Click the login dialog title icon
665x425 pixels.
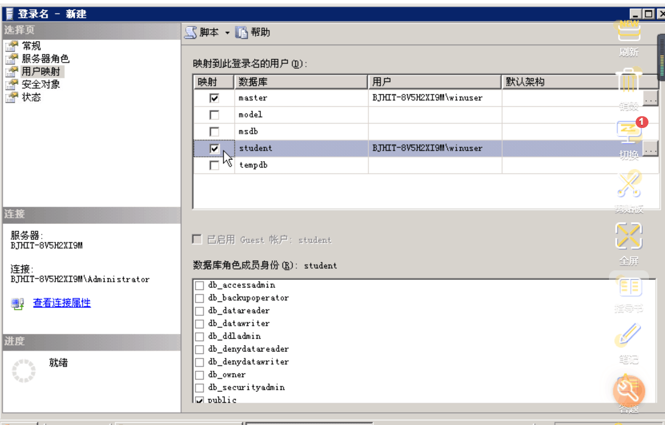pyautogui.click(x=10, y=14)
